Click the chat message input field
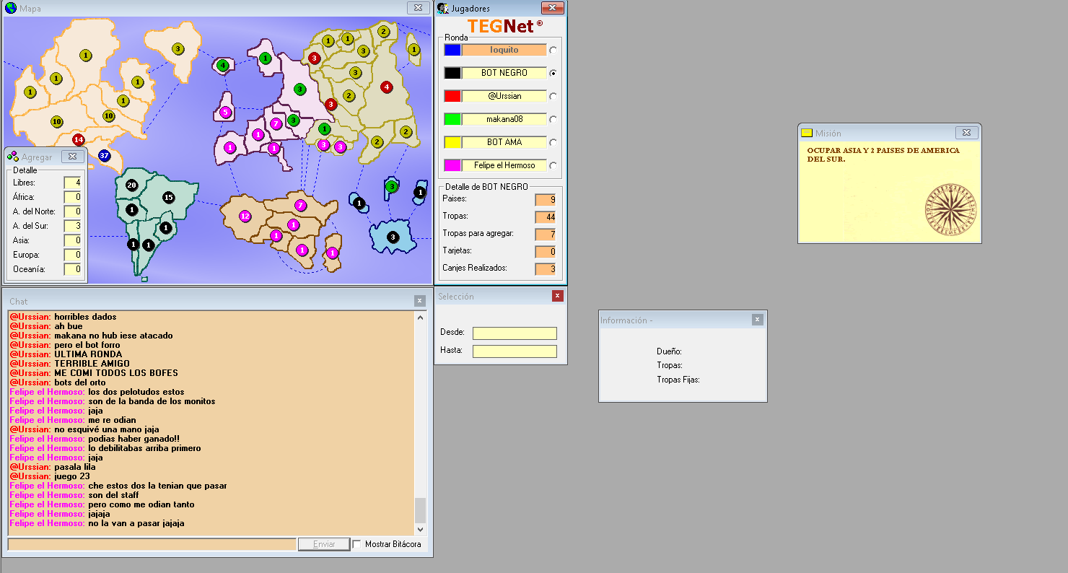The width and height of the screenshot is (1068, 573). click(x=152, y=544)
